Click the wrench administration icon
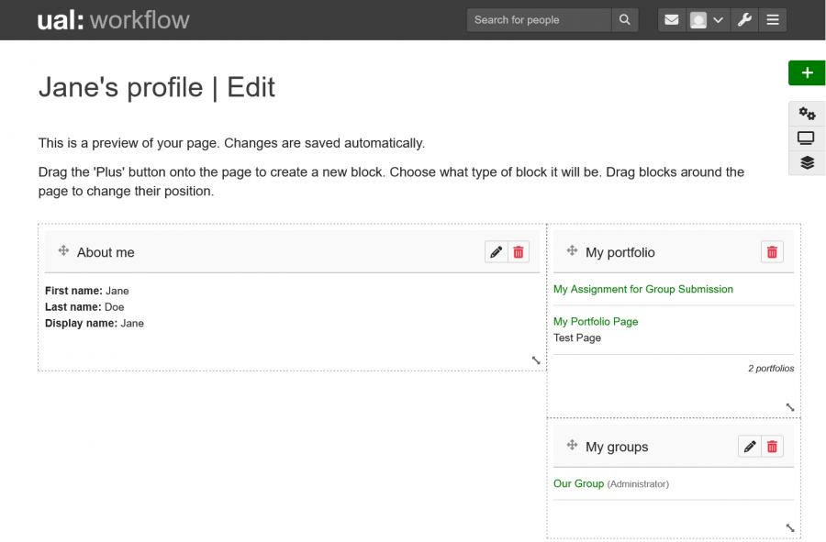826x542 pixels. tap(744, 19)
